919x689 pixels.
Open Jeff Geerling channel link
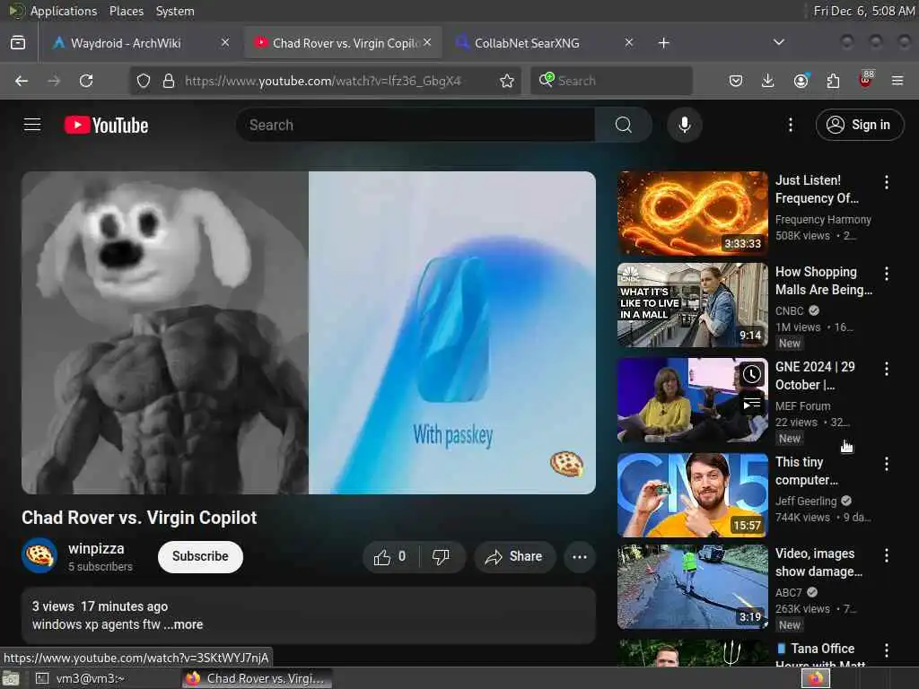pos(806,501)
